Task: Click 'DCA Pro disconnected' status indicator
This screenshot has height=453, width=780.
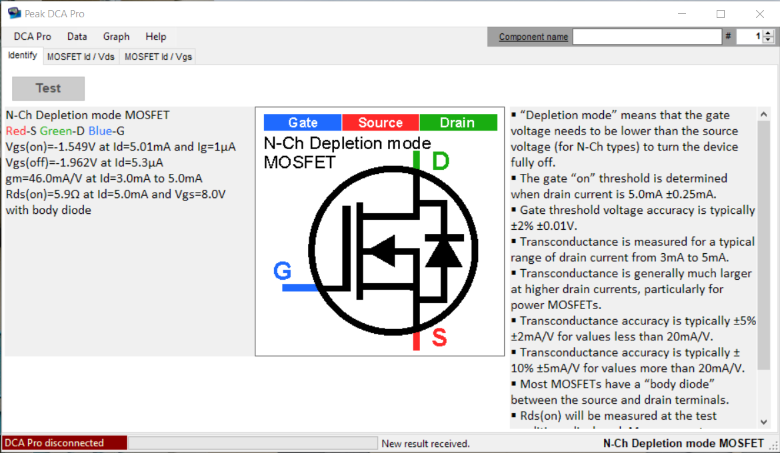Action: coord(65,442)
